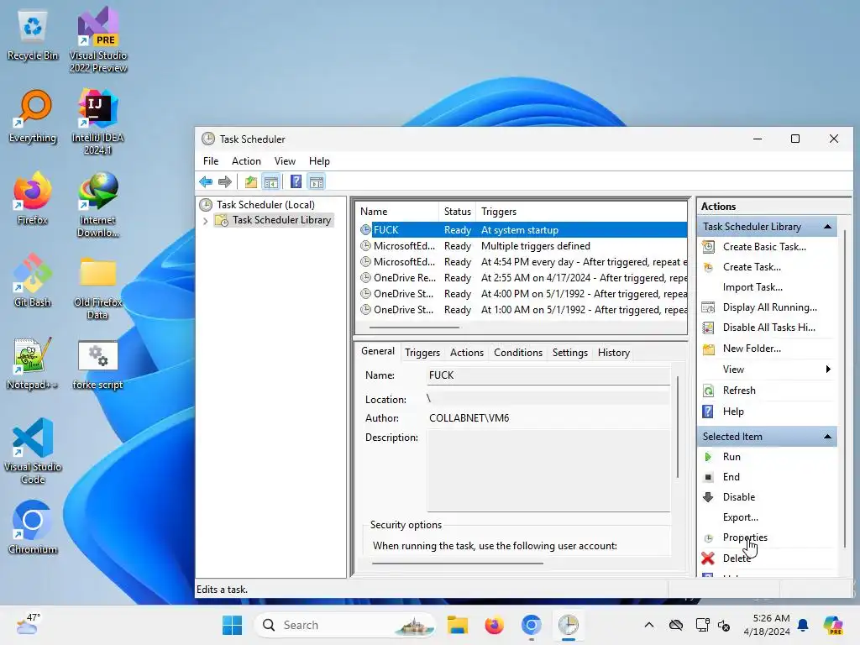Click New Folder action
860x645 pixels.
point(752,349)
